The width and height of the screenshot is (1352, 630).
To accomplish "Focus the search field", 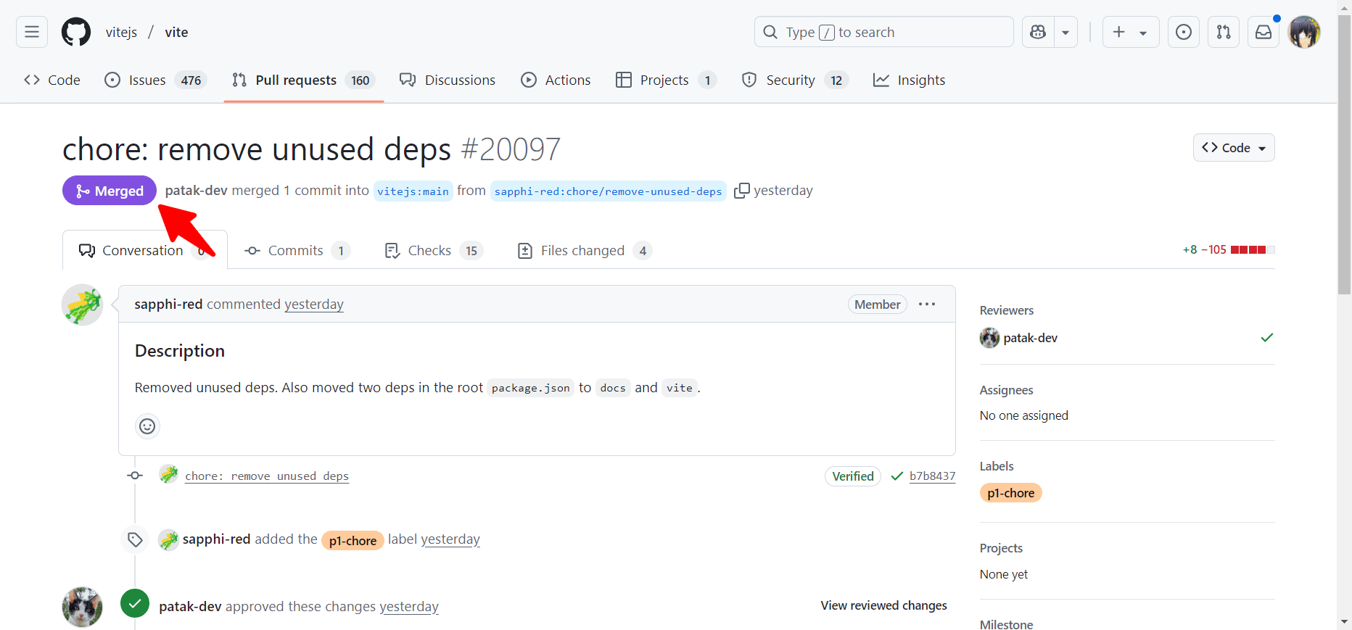I will (883, 32).
